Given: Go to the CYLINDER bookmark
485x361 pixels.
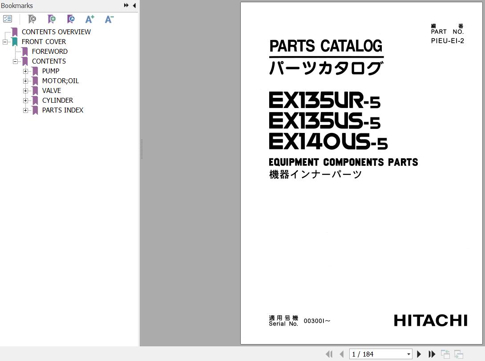Looking at the screenshot, I should (x=57, y=100).
